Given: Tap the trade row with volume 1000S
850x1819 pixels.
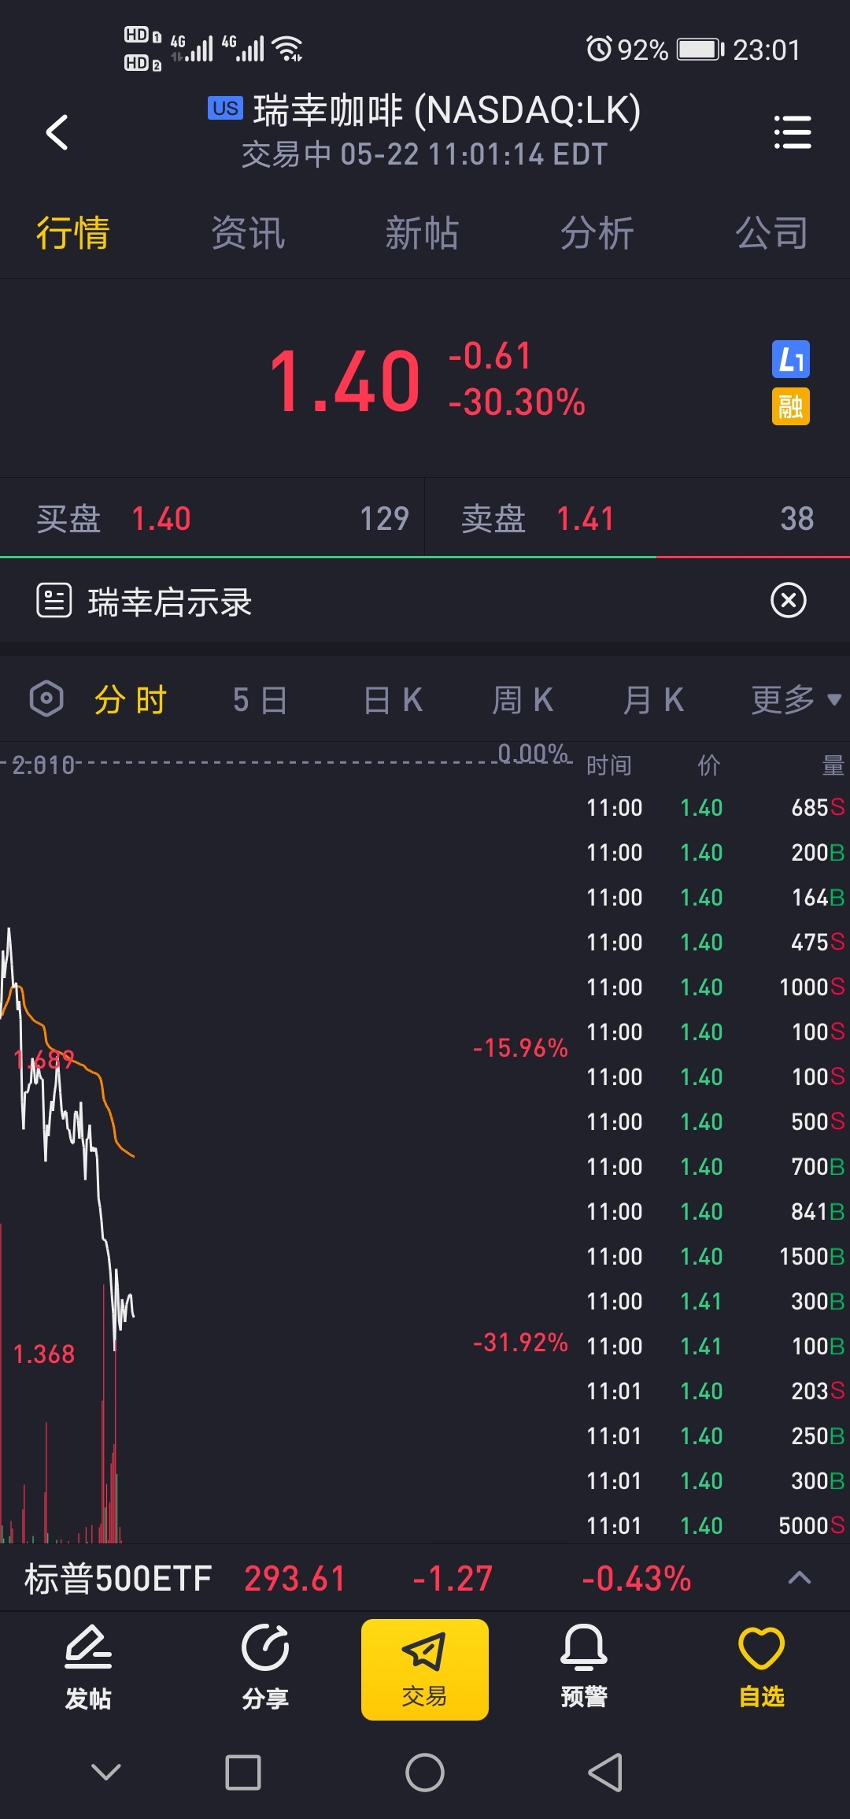Looking at the screenshot, I should point(715,987).
